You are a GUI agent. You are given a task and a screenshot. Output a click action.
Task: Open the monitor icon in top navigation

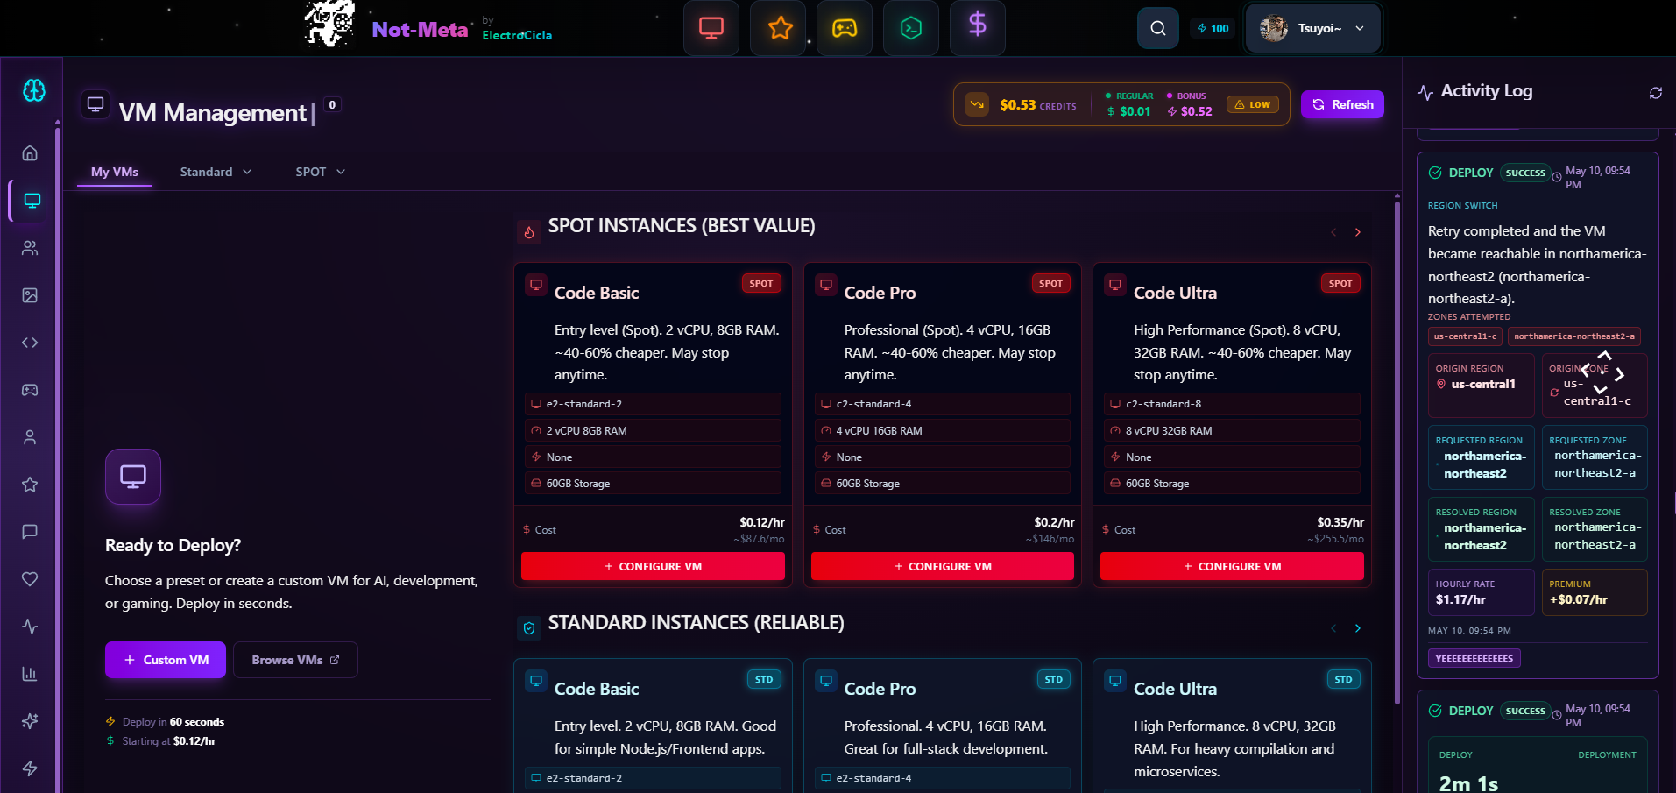click(711, 28)
